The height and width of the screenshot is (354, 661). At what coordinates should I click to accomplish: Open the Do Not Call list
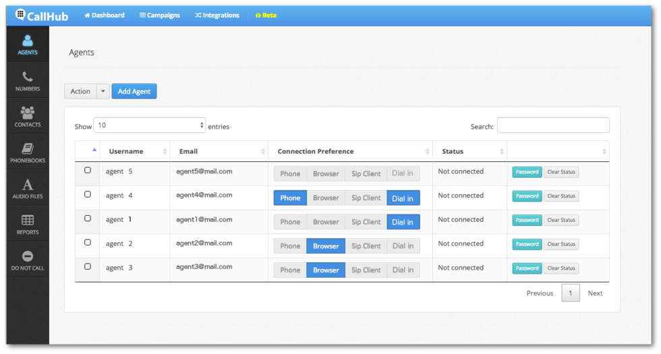tap(28, 260)
